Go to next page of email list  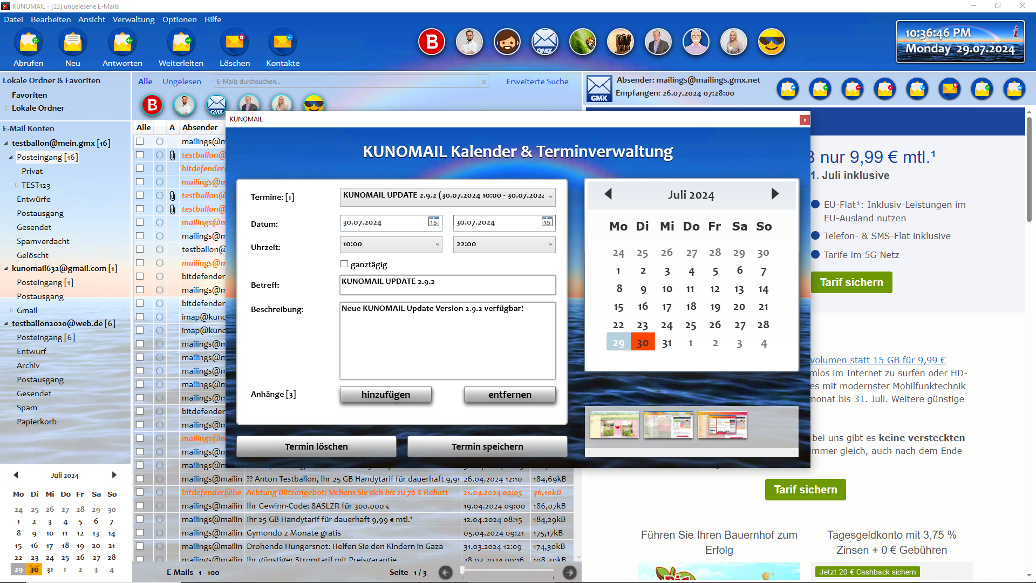570,573
